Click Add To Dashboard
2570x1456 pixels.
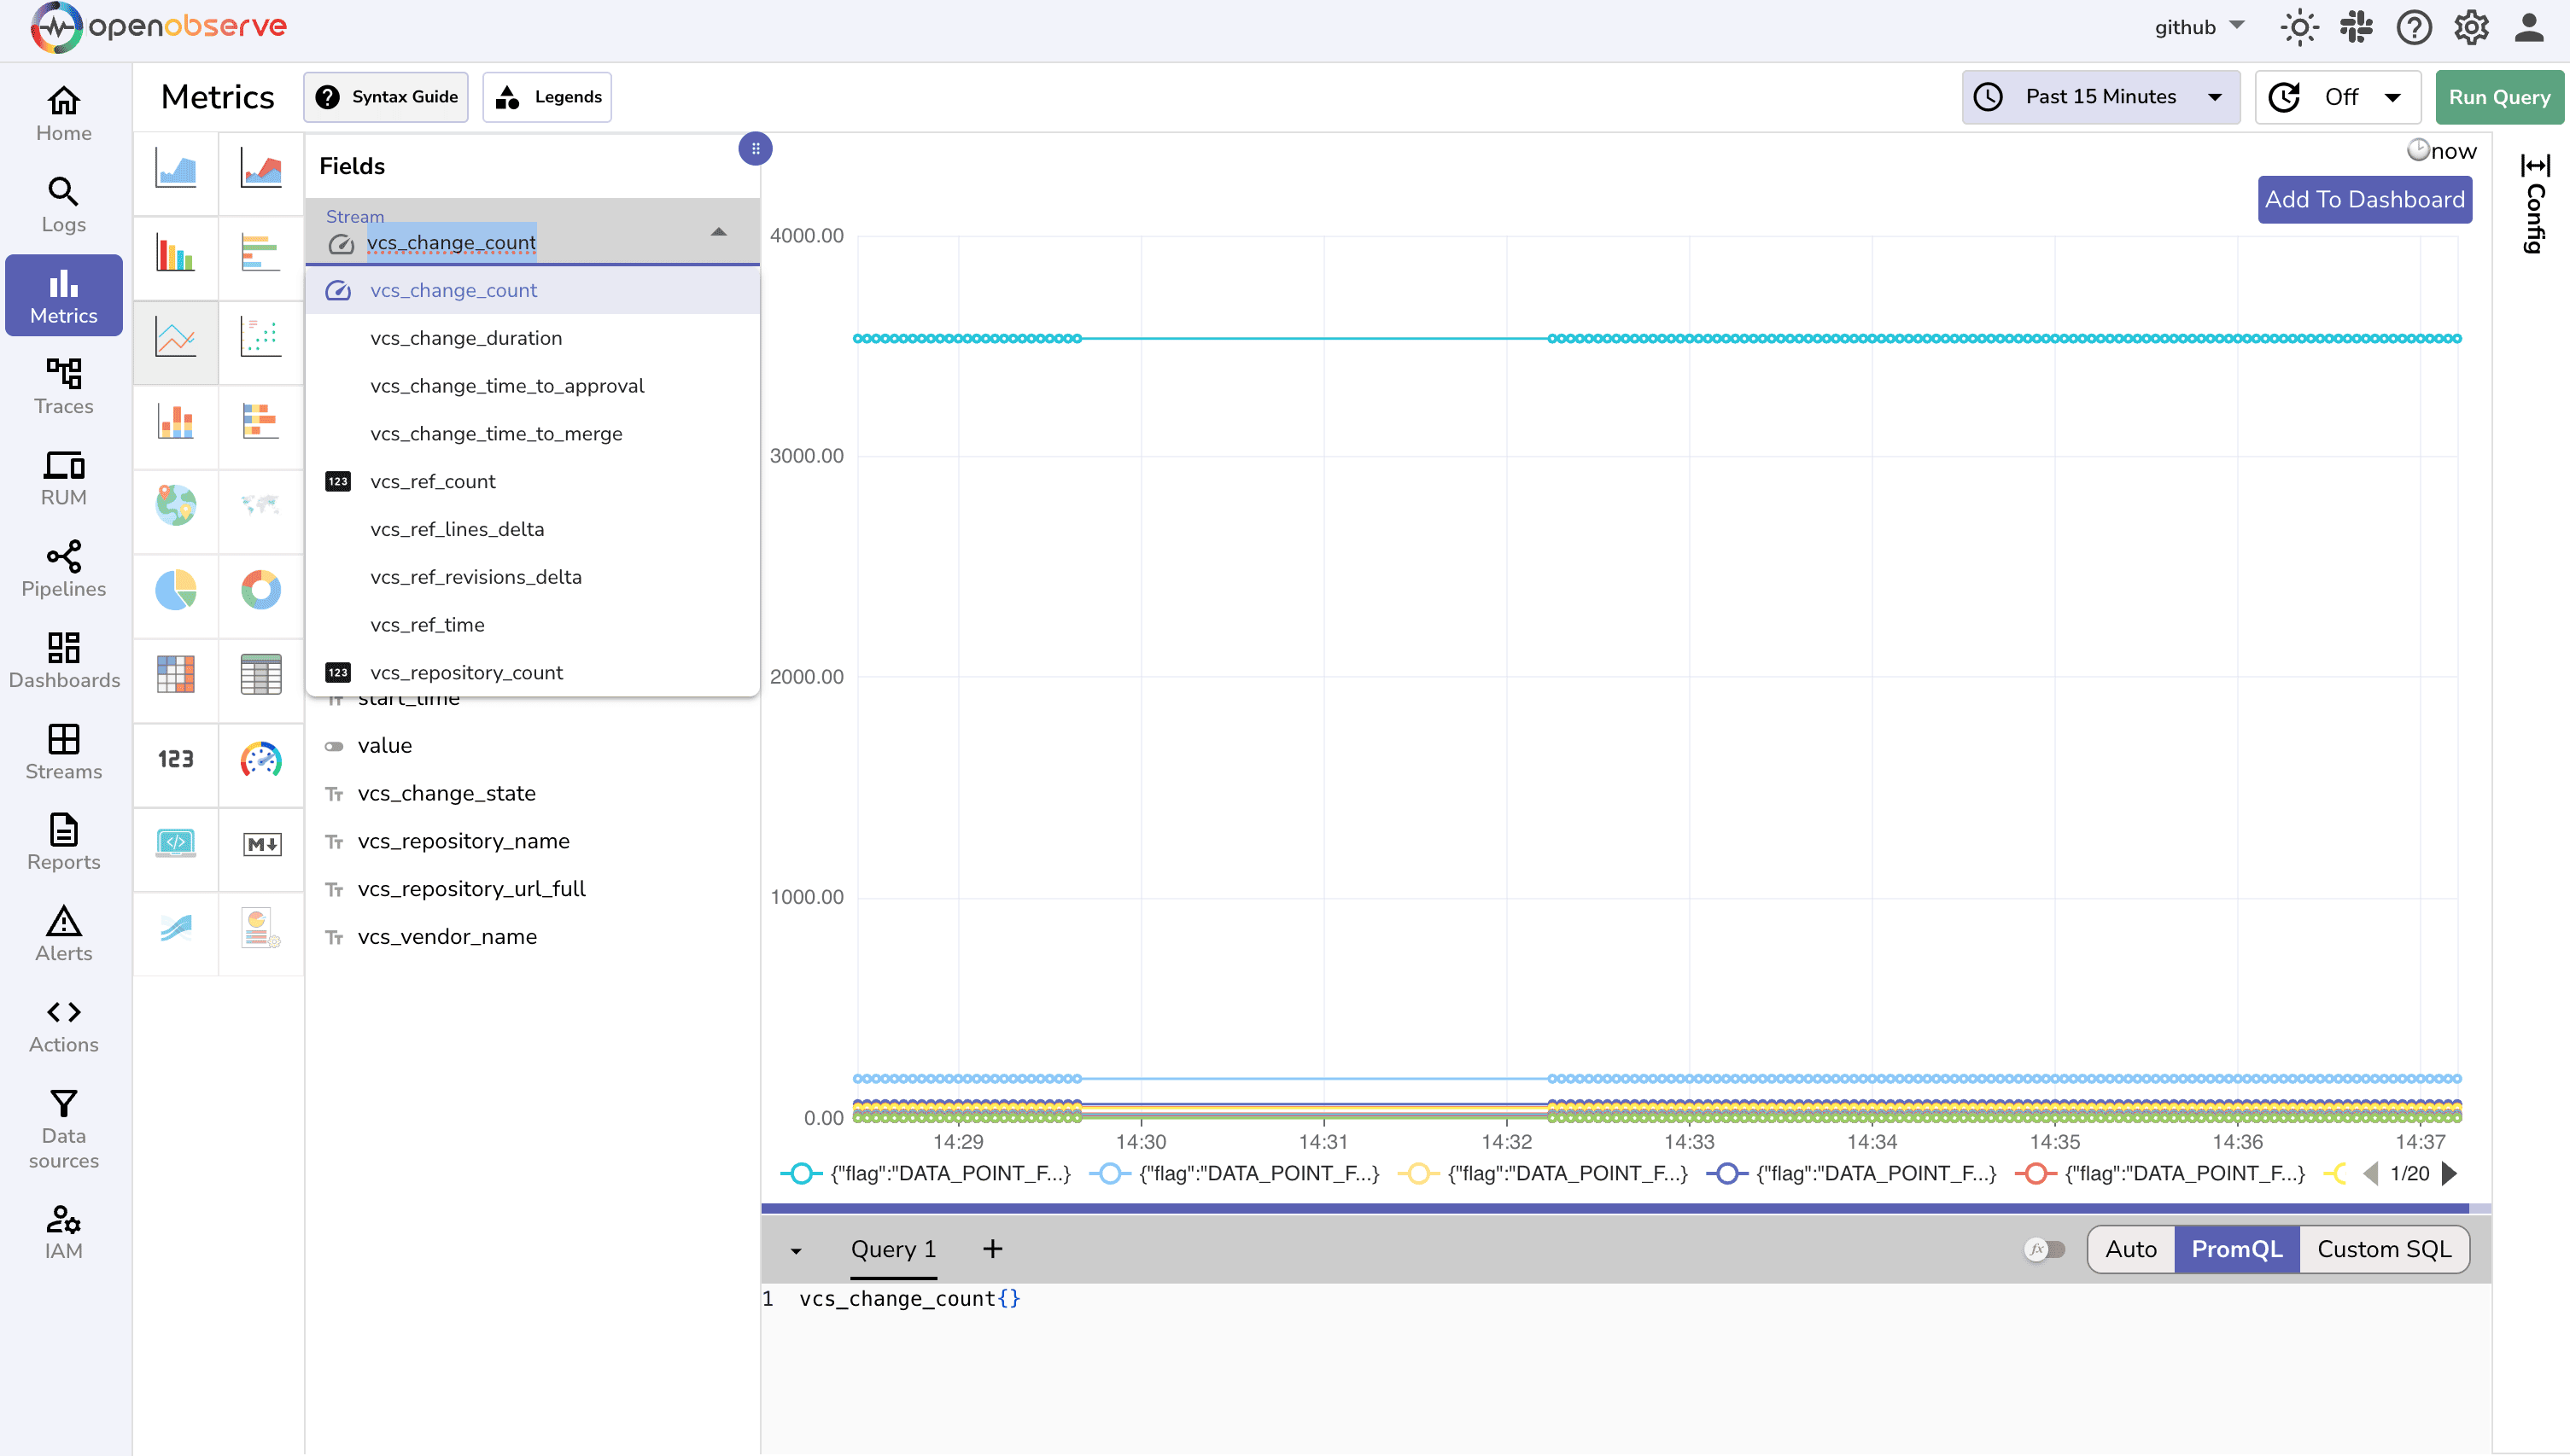[x=2364, y=199]
